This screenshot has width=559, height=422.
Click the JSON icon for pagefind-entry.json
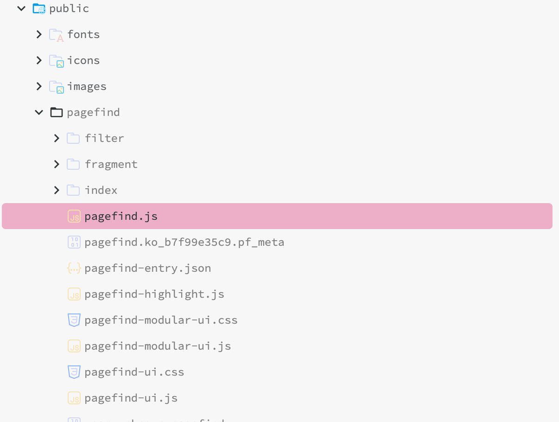[x=74, y=268]
